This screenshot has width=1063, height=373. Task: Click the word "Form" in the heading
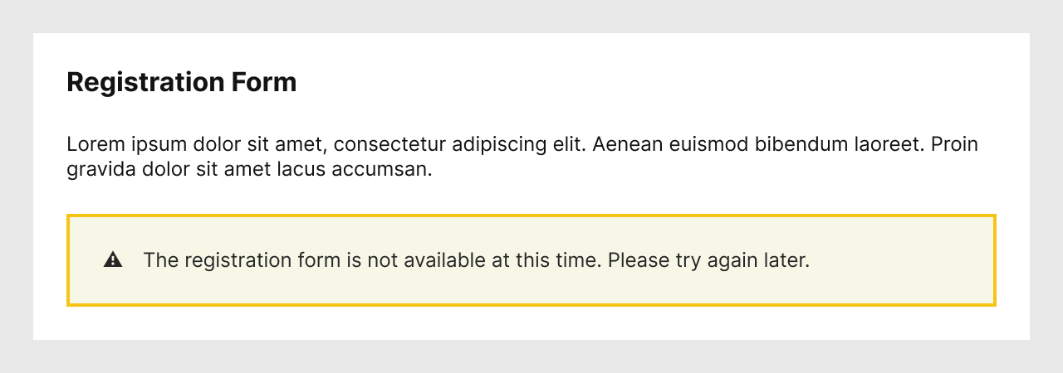265,83
